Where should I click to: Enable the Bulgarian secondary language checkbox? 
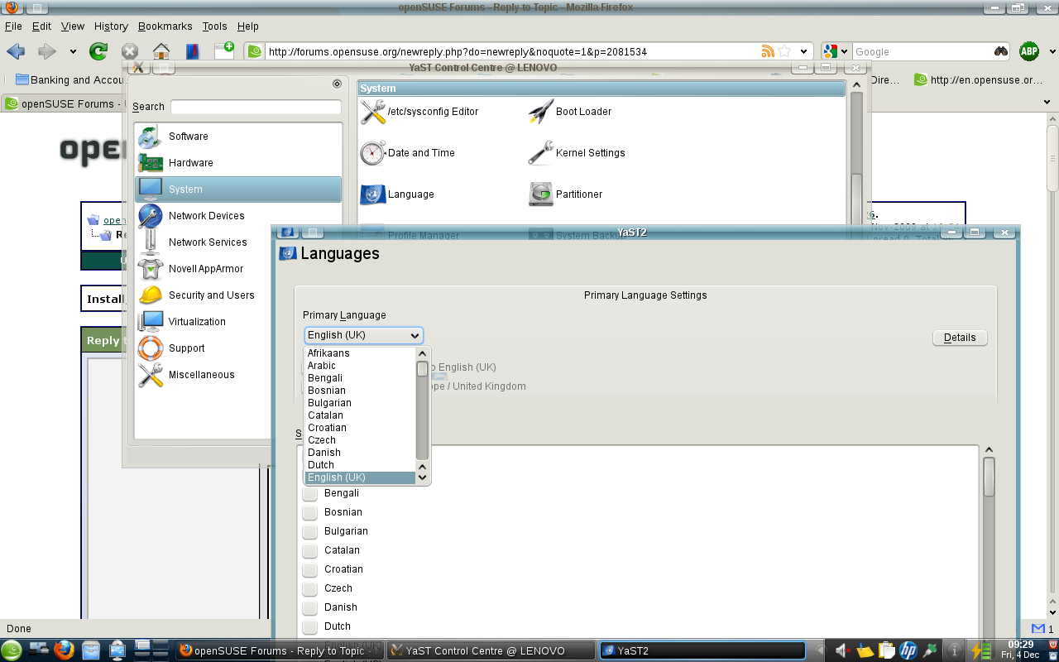[310, 531]
